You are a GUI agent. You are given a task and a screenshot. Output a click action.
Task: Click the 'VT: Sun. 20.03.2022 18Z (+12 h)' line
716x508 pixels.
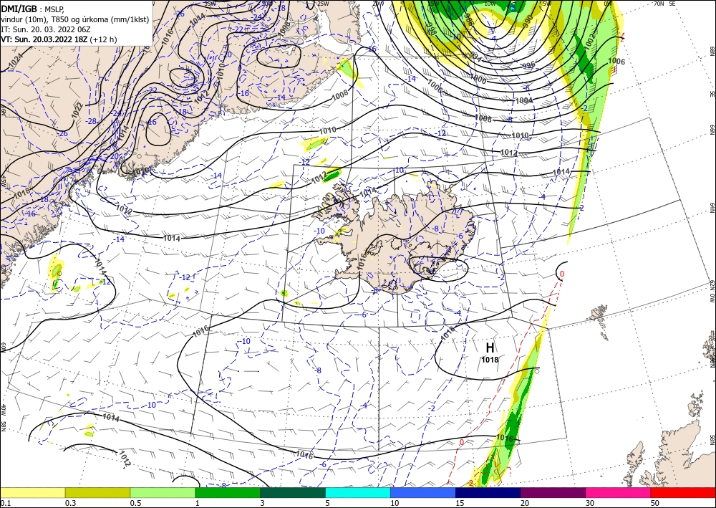tap(59, 39)
